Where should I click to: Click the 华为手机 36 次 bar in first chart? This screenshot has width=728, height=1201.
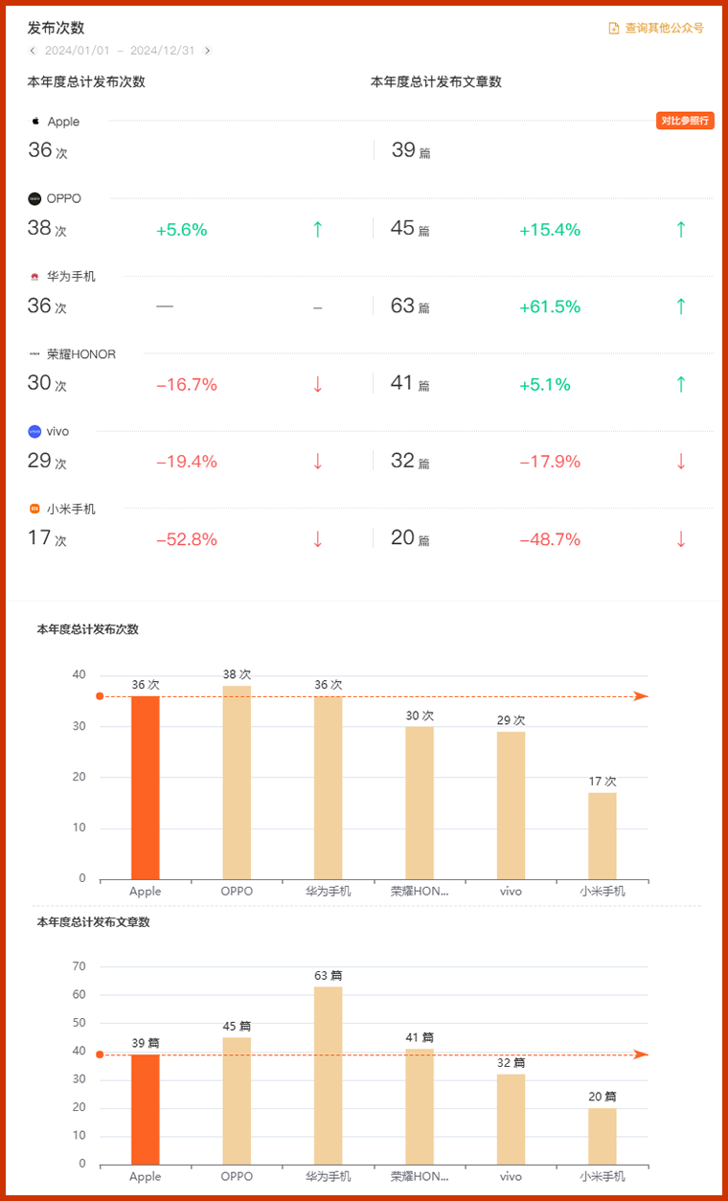click(x=329, y=787)
